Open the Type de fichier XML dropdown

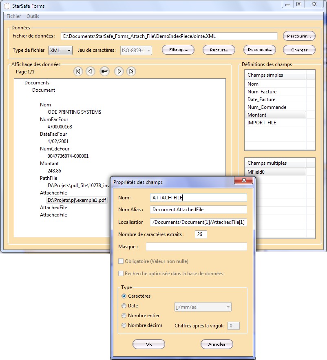click(61, 50)
